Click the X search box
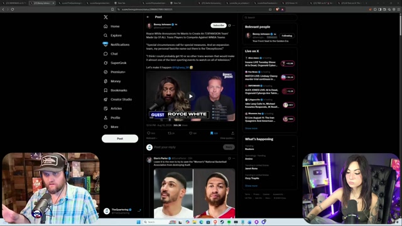The height and width of the screenshot is (226, 402). 270,18
